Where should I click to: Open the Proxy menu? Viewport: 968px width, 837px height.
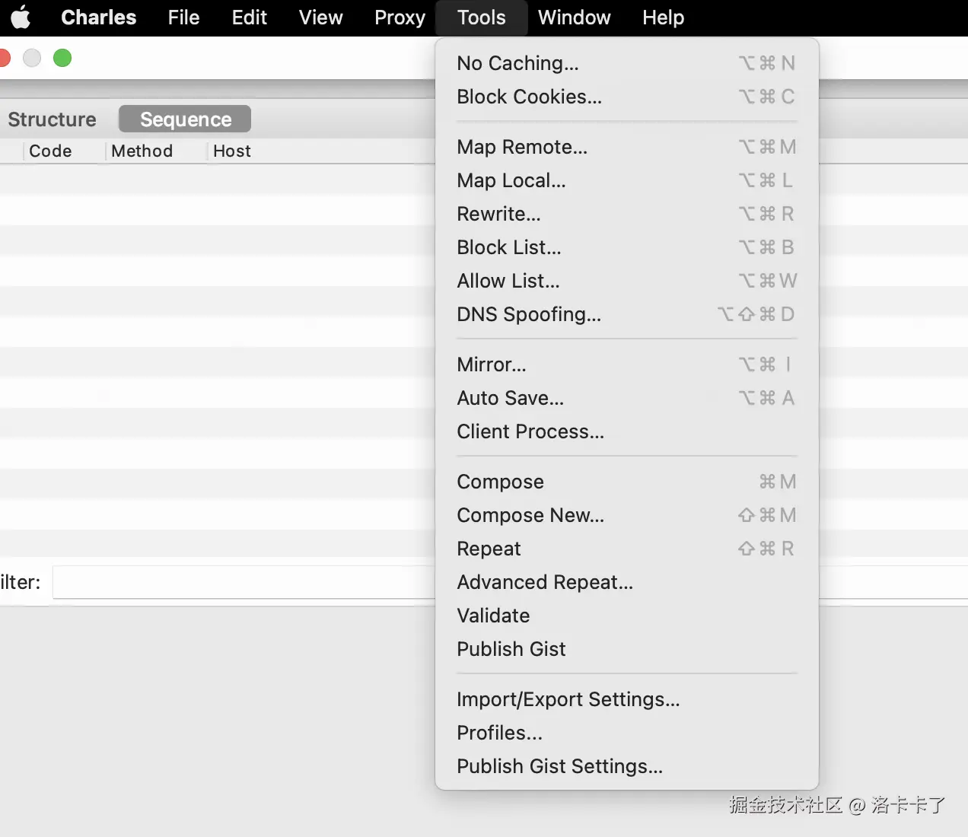pyautogui.click(x=400, y=18)
